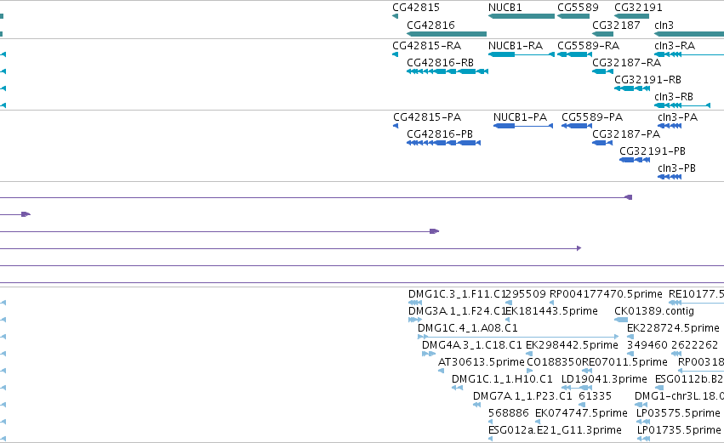Open EST EK074747.5prime
The height and width of the screenshot is (443, 724).
[581, 412]
